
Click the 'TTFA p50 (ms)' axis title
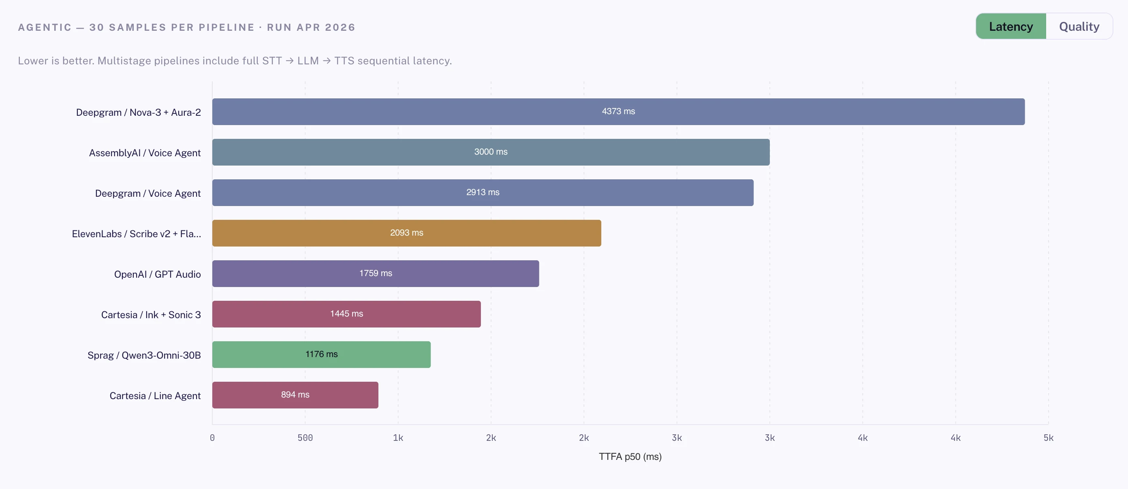[630, 457]
